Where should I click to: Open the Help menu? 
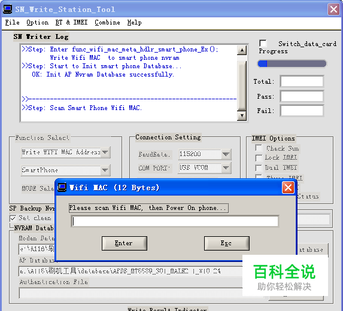[x=134, y=23]
